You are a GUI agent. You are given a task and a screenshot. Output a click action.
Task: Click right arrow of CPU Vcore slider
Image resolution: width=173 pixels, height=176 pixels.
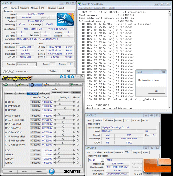[74, 110]
